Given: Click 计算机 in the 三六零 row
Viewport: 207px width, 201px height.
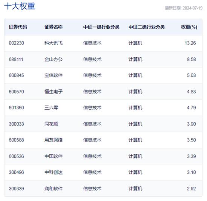Looking at the screenshot, I should (x=135, y=107).
